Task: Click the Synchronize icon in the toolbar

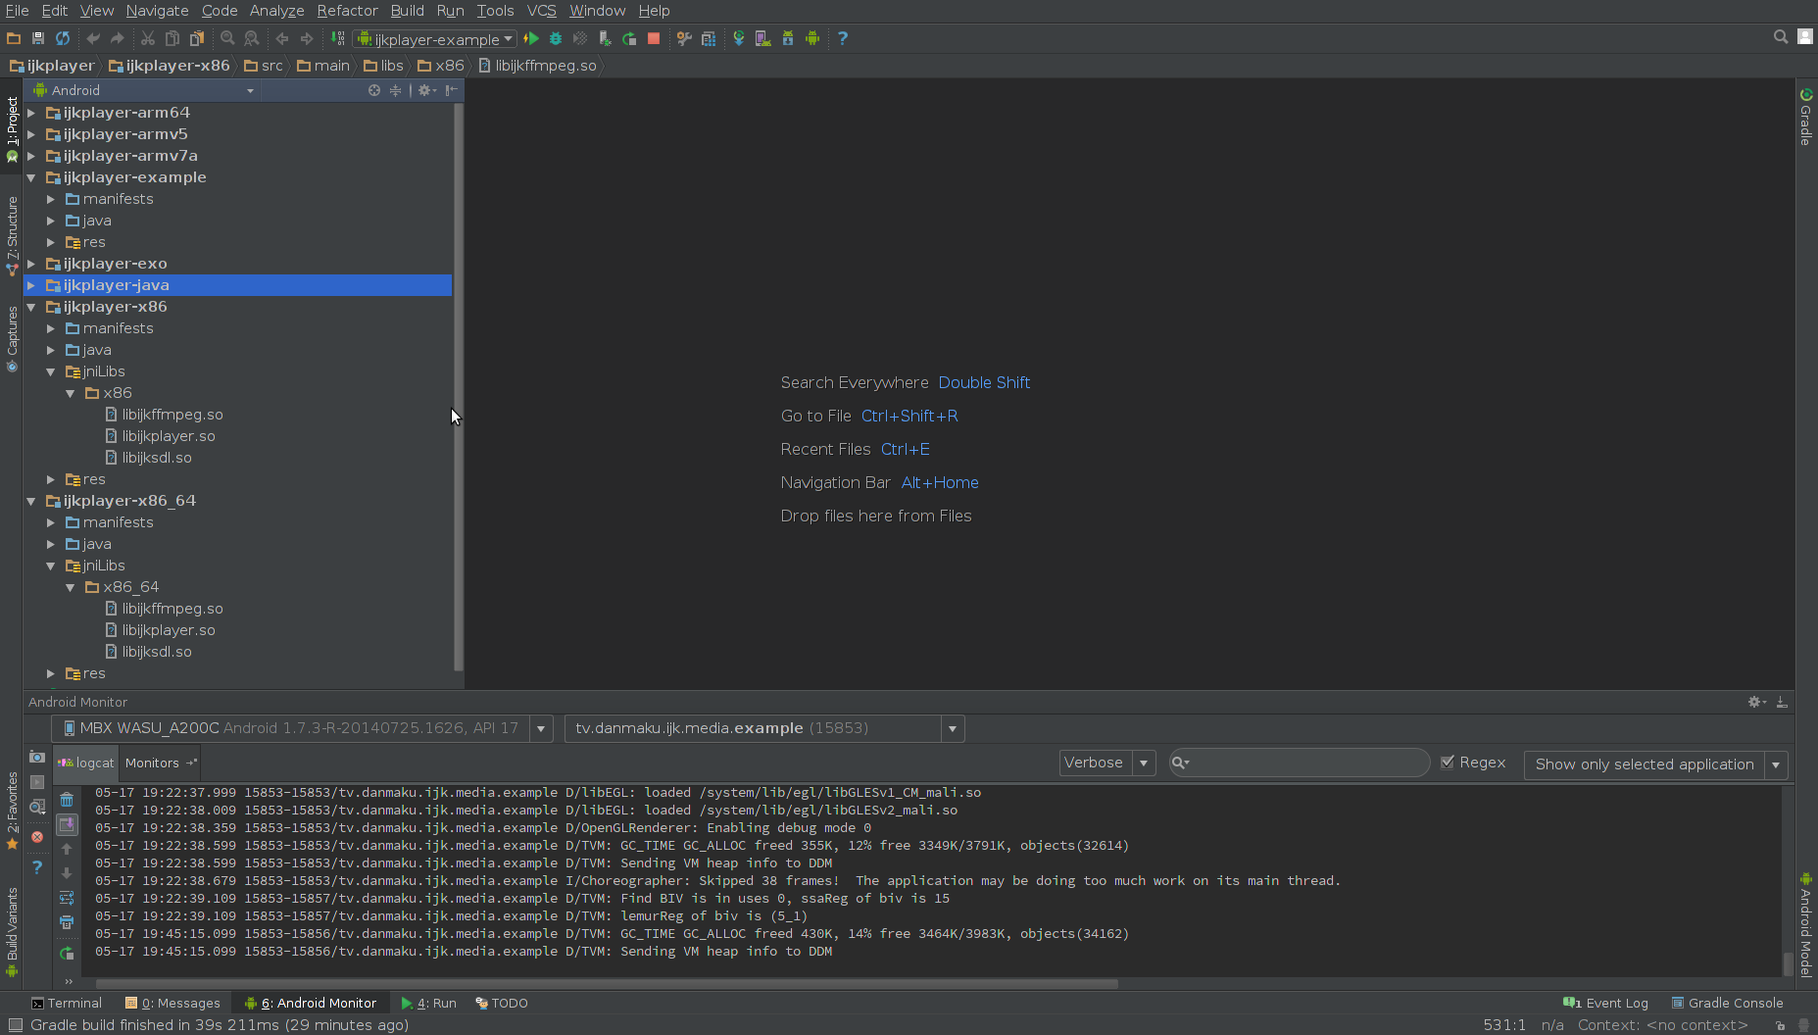Action: coord(63,38)
